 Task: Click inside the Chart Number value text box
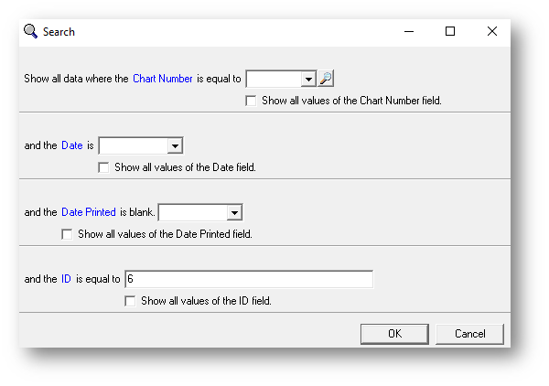[x=274, y=80]
